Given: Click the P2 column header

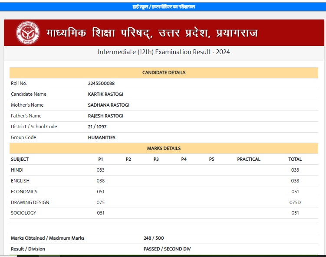Looking at the screenshot, I should (x=128, y=159).
